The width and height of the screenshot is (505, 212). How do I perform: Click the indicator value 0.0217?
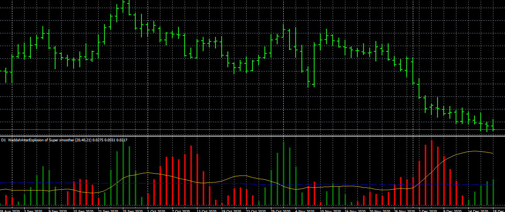(121, 140)
